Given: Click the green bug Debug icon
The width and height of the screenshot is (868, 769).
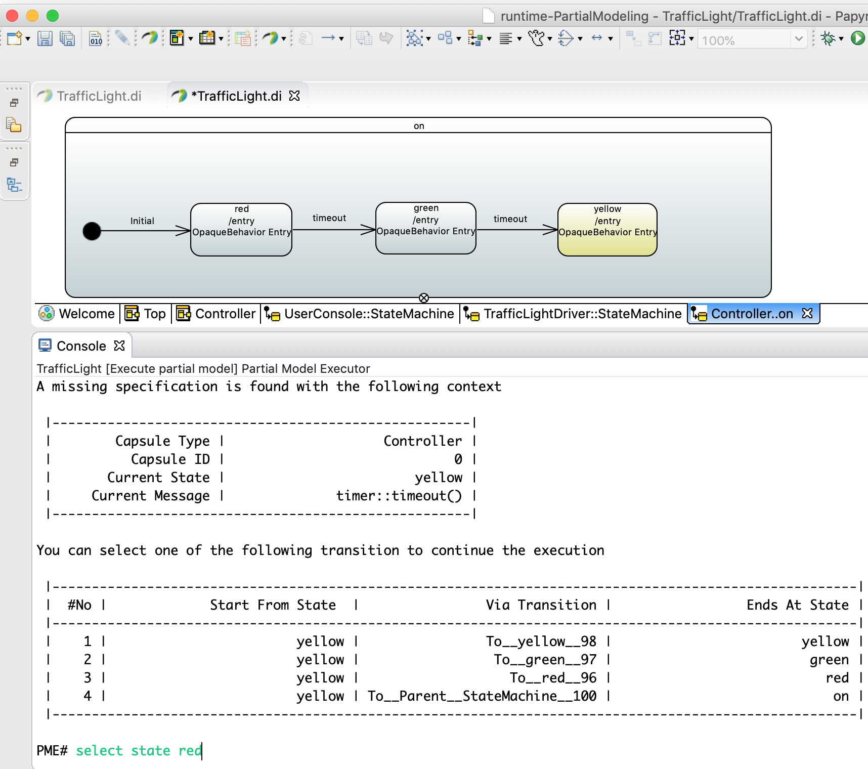Looking at the screenshot, I should [x=828, y=38].
